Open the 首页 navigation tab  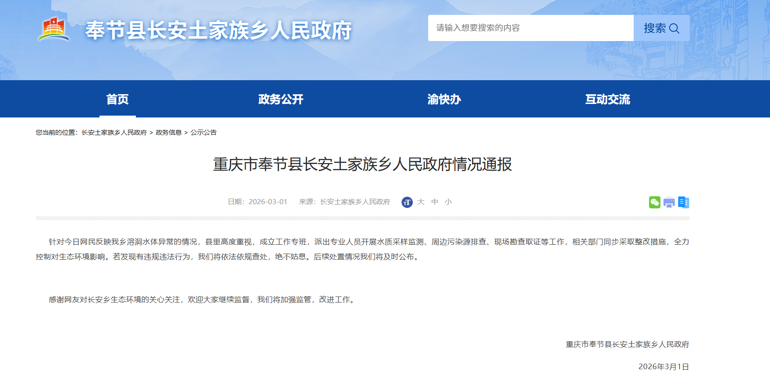coord(117,99)
